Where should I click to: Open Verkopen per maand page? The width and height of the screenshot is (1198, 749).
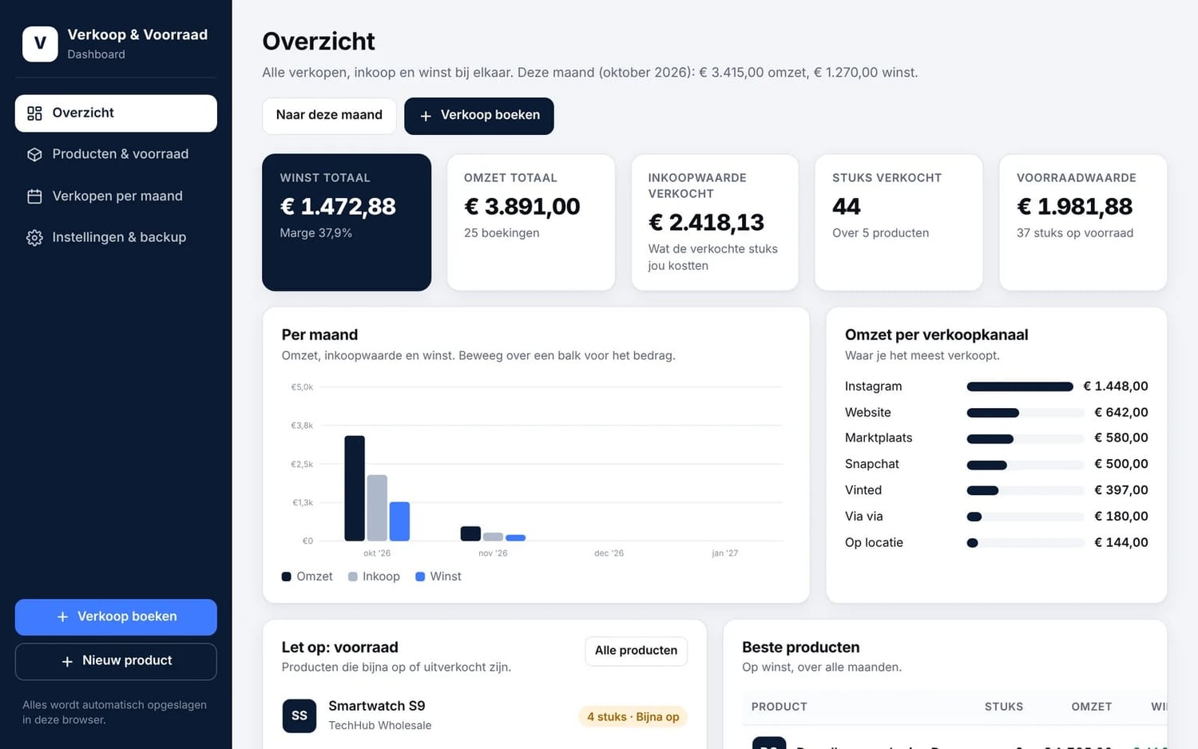[116, 196]
